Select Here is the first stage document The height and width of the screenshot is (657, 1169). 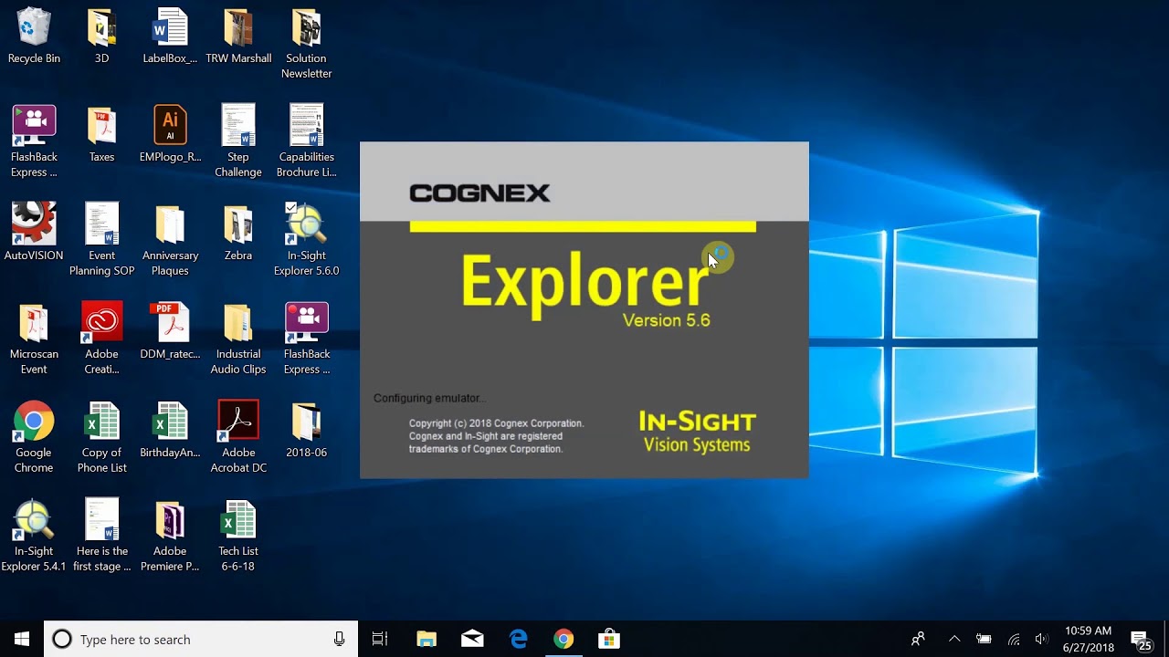(x=101, y=520)
